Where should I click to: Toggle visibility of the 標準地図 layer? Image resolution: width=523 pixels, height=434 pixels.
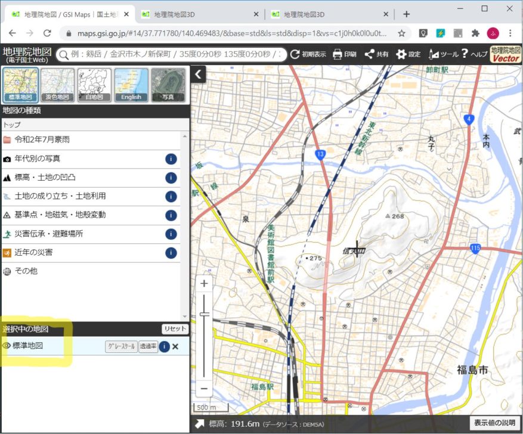tap(5, 346)
